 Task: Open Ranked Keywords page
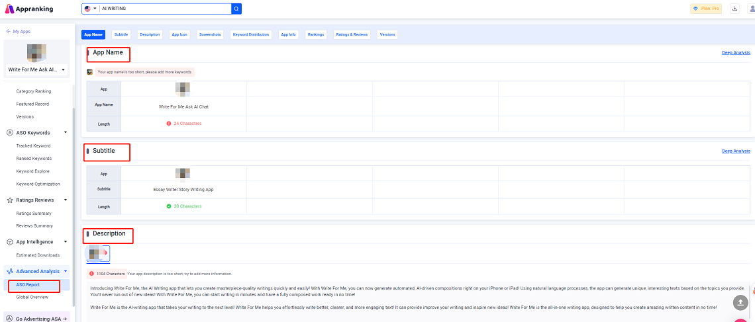click(x=34, y=158)
